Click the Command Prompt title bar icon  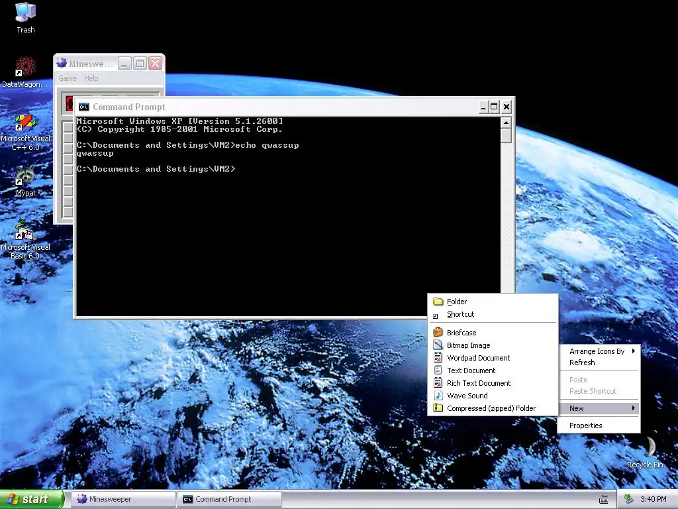coord(84,107)
